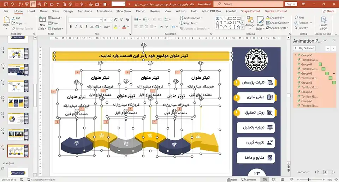This screenshot has height=182, width=339.
Task: Click the Copy icon
Action: tap(13, 23)
